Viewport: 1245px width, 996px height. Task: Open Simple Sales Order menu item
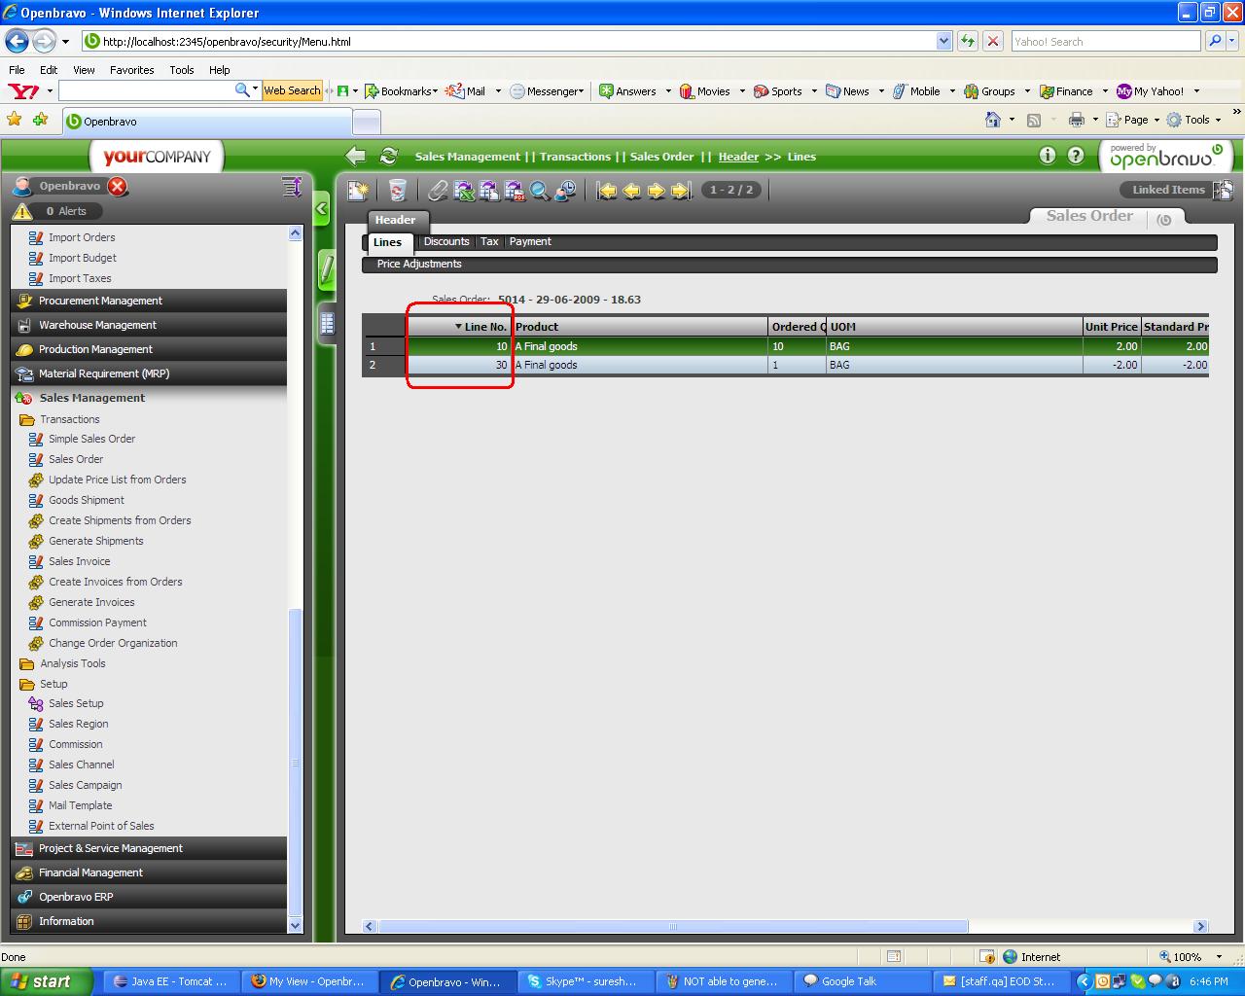coord(91,439)
